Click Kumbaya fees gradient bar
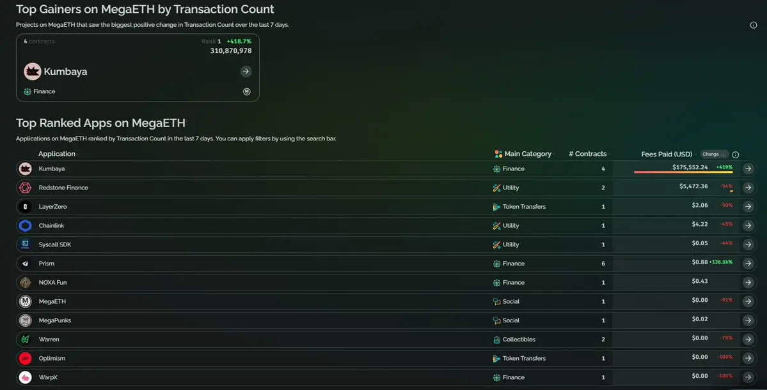The height and width of the screenshot is (390, 767). (x=683, y=172)
